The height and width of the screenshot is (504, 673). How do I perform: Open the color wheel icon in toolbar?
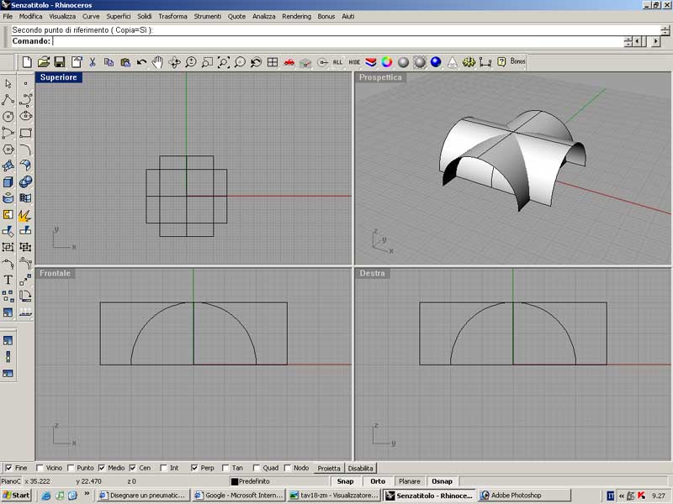387,62
